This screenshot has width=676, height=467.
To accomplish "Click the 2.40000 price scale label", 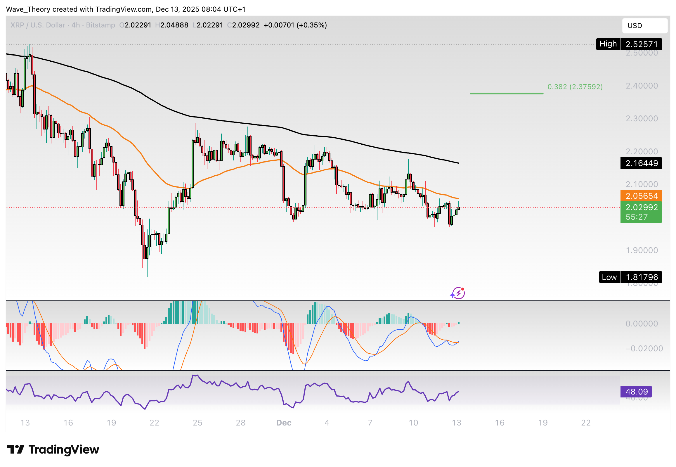I will point(642,86).
